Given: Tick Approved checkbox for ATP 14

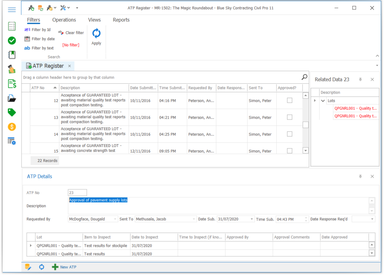Looking at the screenshot, I should (x=290, y=134).
